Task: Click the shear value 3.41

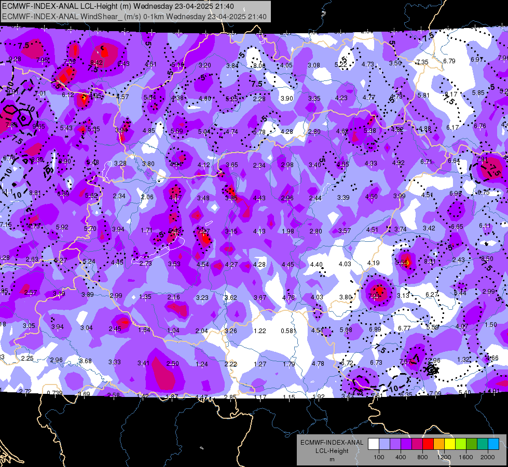Action: click(144, 363)
